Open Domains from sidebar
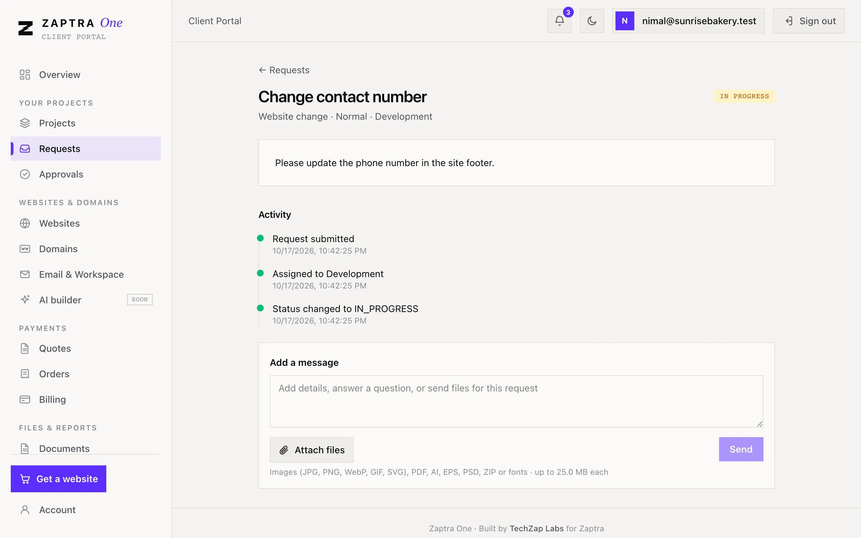This screenshot has width=861, height=538. [86, 249]
